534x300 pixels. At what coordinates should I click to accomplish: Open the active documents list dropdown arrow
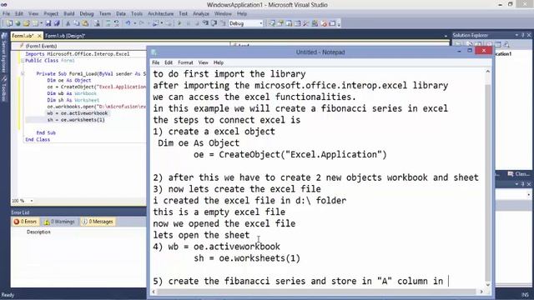pyautogui.click(x=446, y=36)
